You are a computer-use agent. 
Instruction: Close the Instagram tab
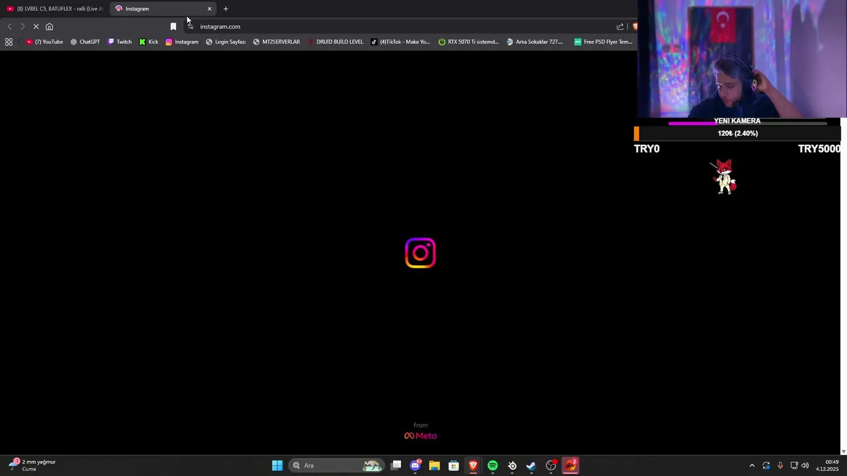click(x=210, y=9)
